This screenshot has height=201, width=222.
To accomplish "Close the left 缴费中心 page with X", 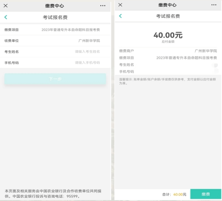I will pos(5,6).
